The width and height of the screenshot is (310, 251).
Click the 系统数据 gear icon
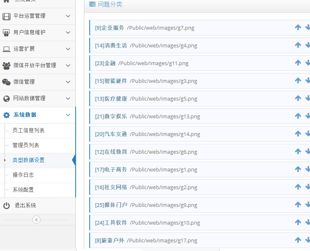6,115
